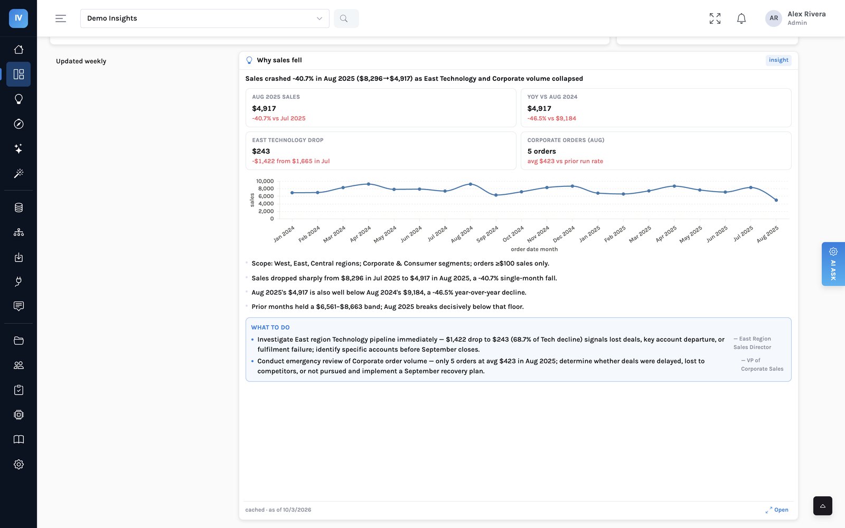This screenshot has height=528, width=845.
Task: Click the scroll-to-top arrow button
Action: point(823,506)
